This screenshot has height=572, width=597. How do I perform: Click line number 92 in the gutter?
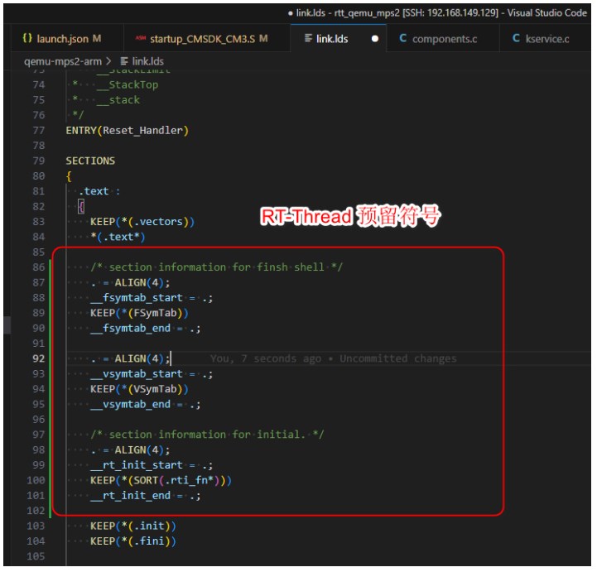tap(38, 358)
